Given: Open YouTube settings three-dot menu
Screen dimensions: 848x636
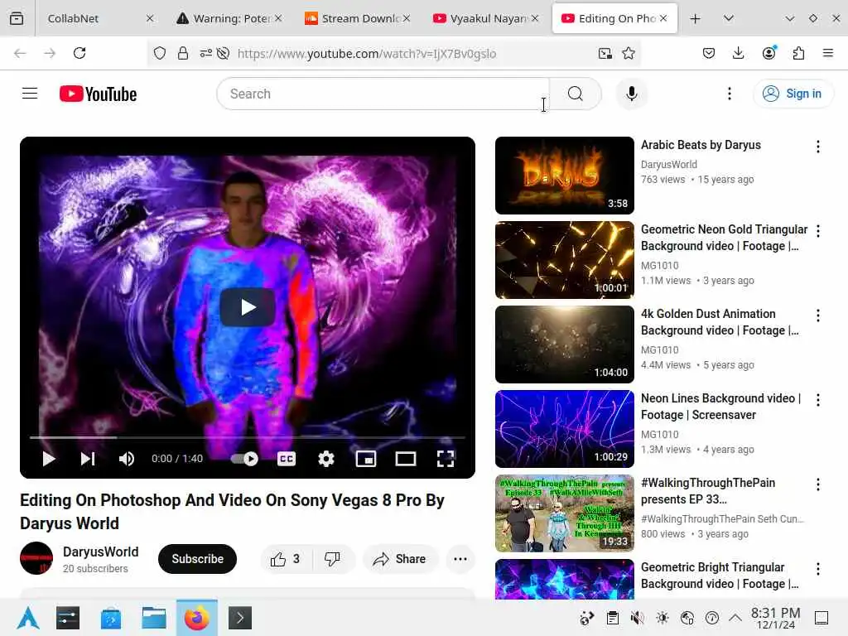Looking at the screenshot, I should [x=729, y=94].
